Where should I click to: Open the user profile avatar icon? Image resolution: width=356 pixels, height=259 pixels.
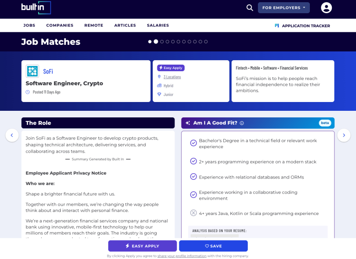(x=326, y=8)
